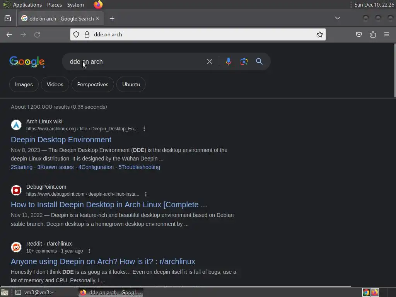396x297 pixels.
Task: Open 'How to Install Deepin Desktop' result
Action: [x=109, y=205]
